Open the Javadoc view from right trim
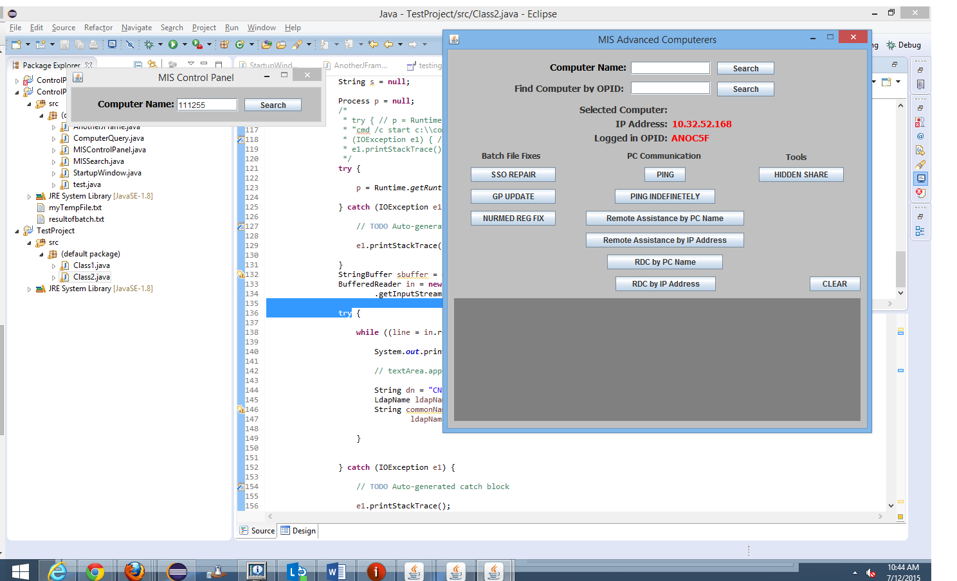 pyautogui.click(x=920, y=136)
